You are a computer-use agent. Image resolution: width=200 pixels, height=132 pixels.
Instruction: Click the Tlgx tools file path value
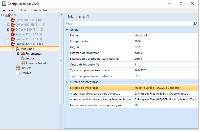(166, 99)
